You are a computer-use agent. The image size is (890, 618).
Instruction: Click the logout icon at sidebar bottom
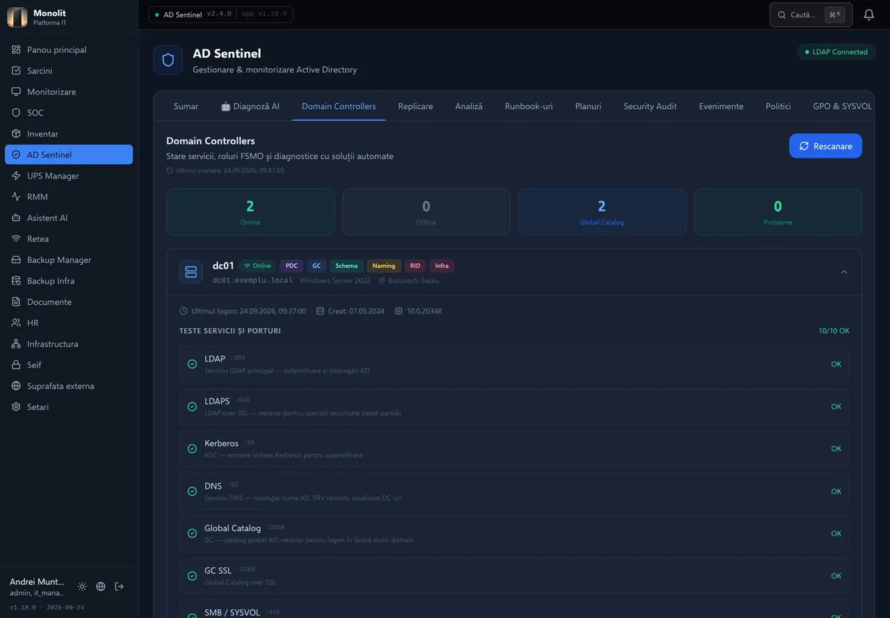[x=120, y=587]
